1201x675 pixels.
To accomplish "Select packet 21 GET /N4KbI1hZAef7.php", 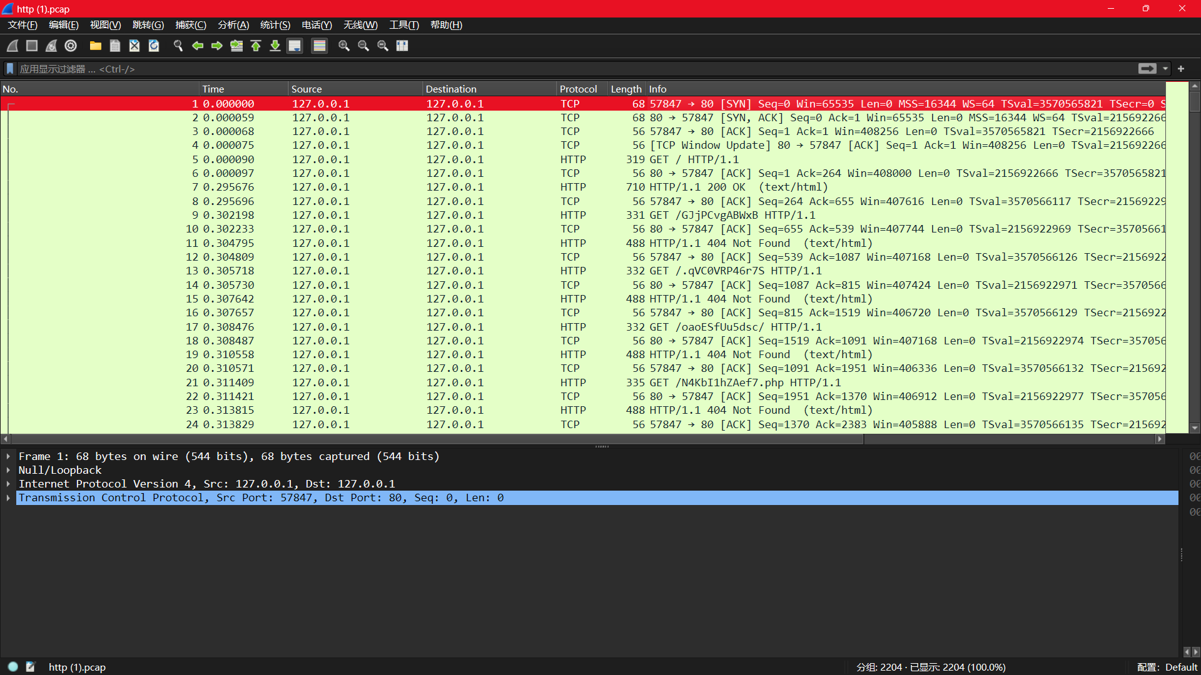I will click(x=583, y=382).
